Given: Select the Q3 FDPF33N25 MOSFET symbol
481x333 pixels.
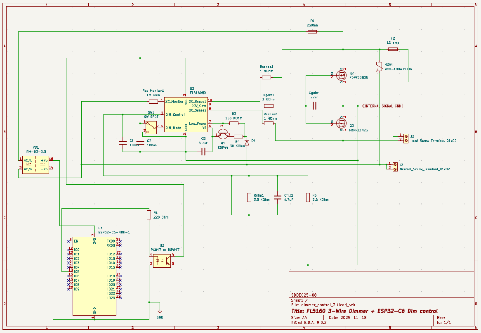Looking at the screenshot, I should pos(341,123).
